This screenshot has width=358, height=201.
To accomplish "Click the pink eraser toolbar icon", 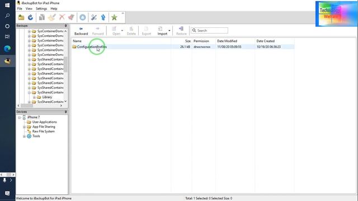I will coord(71,17).
